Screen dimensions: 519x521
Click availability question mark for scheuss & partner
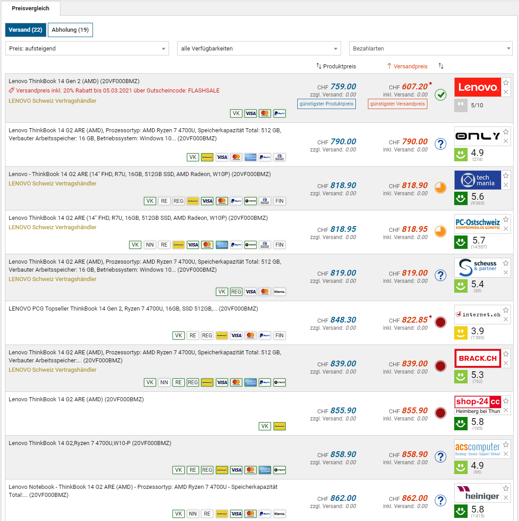(x=440, y=275)
